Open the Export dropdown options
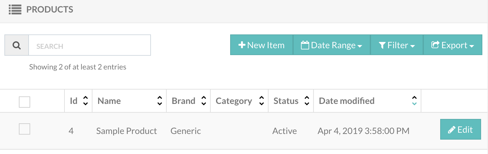488x154 pixels. 453,45
